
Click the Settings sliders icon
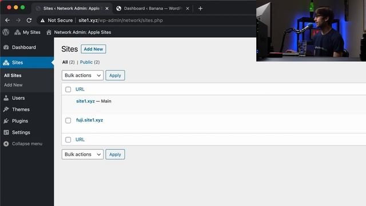point(6,132)
